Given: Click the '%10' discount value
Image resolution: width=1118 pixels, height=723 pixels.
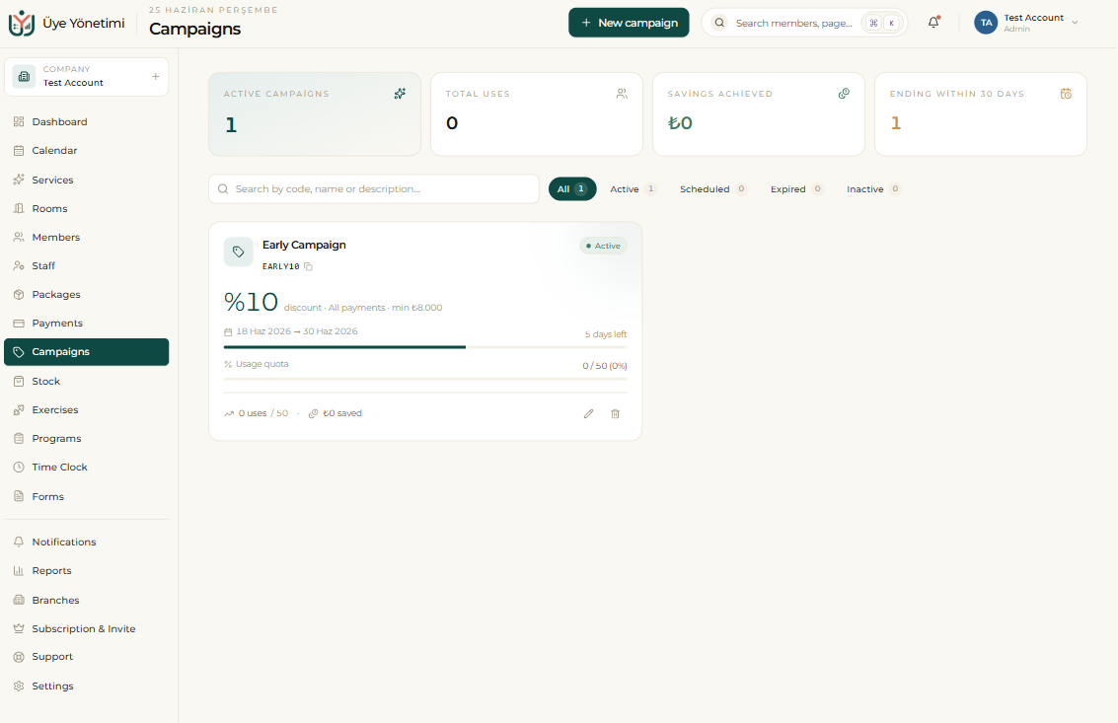Looking at the screenshot, I should [251, 303].
